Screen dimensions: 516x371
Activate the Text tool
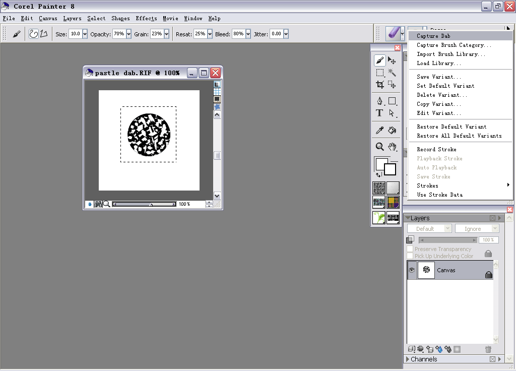click(379, 113)
